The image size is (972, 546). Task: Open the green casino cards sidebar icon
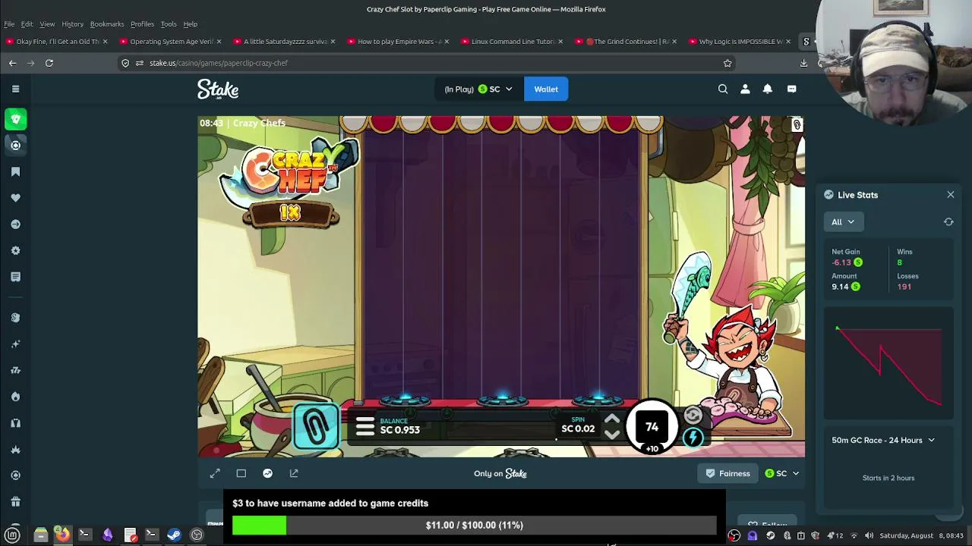coord(15,119)
